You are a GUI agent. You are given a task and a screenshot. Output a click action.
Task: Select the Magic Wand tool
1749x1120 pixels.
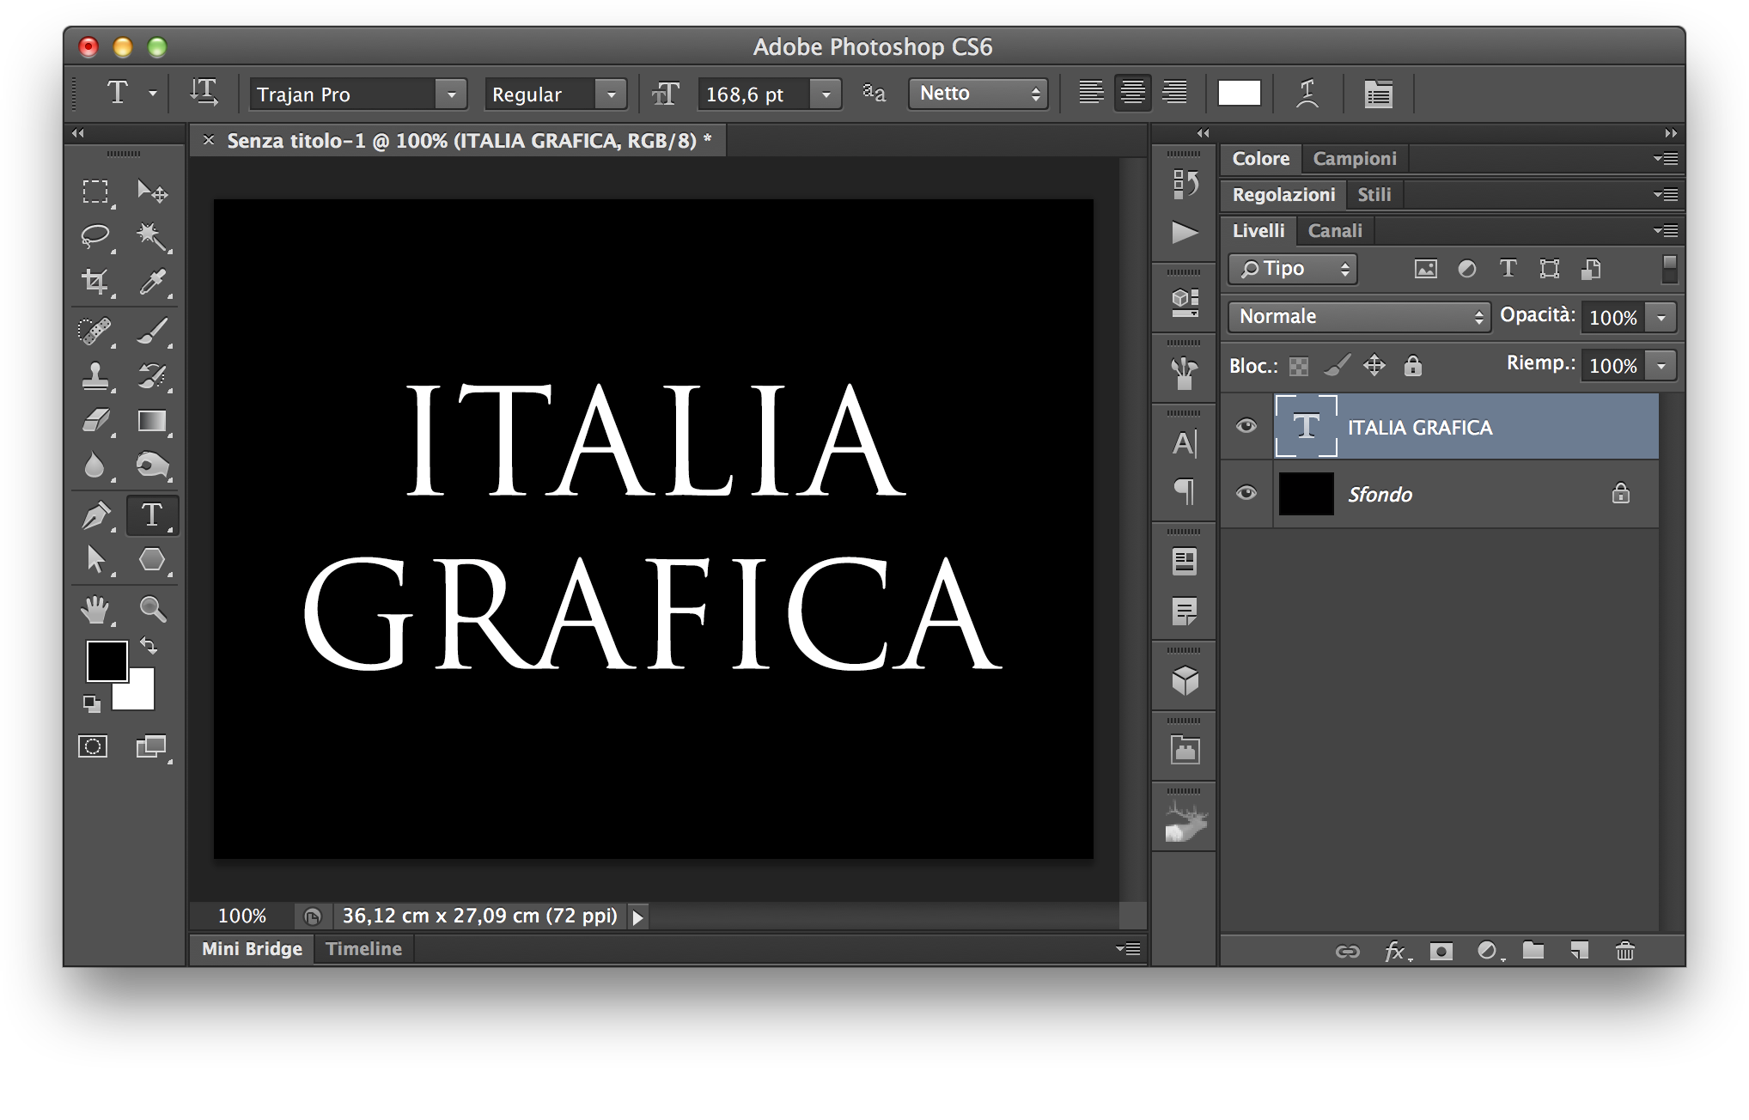(152, 236)
